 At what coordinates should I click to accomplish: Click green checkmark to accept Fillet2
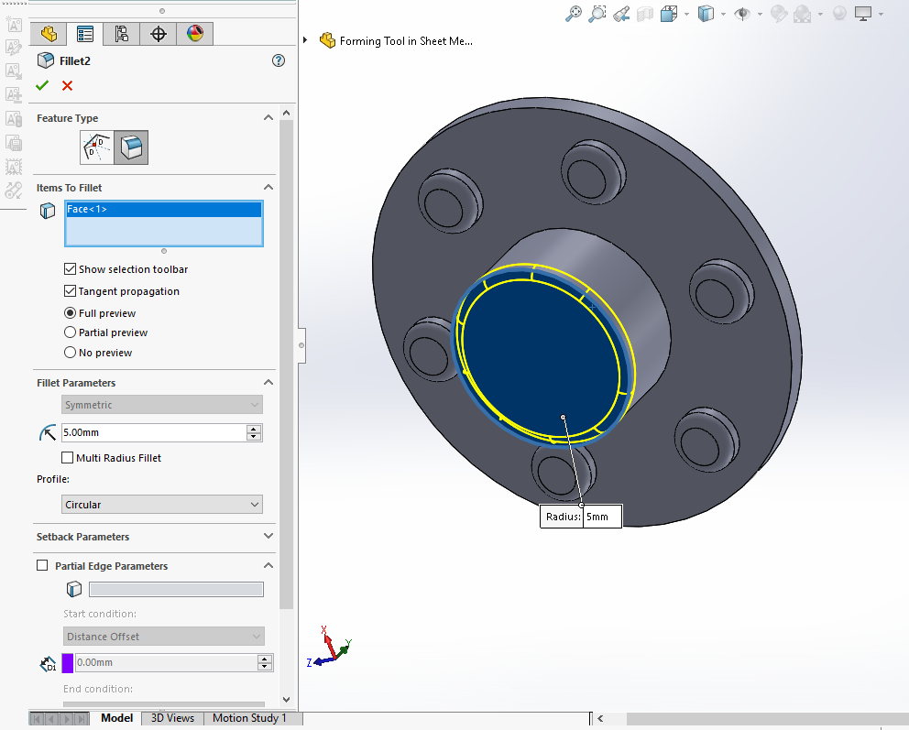pyautogui.click(x=41, y=86)
